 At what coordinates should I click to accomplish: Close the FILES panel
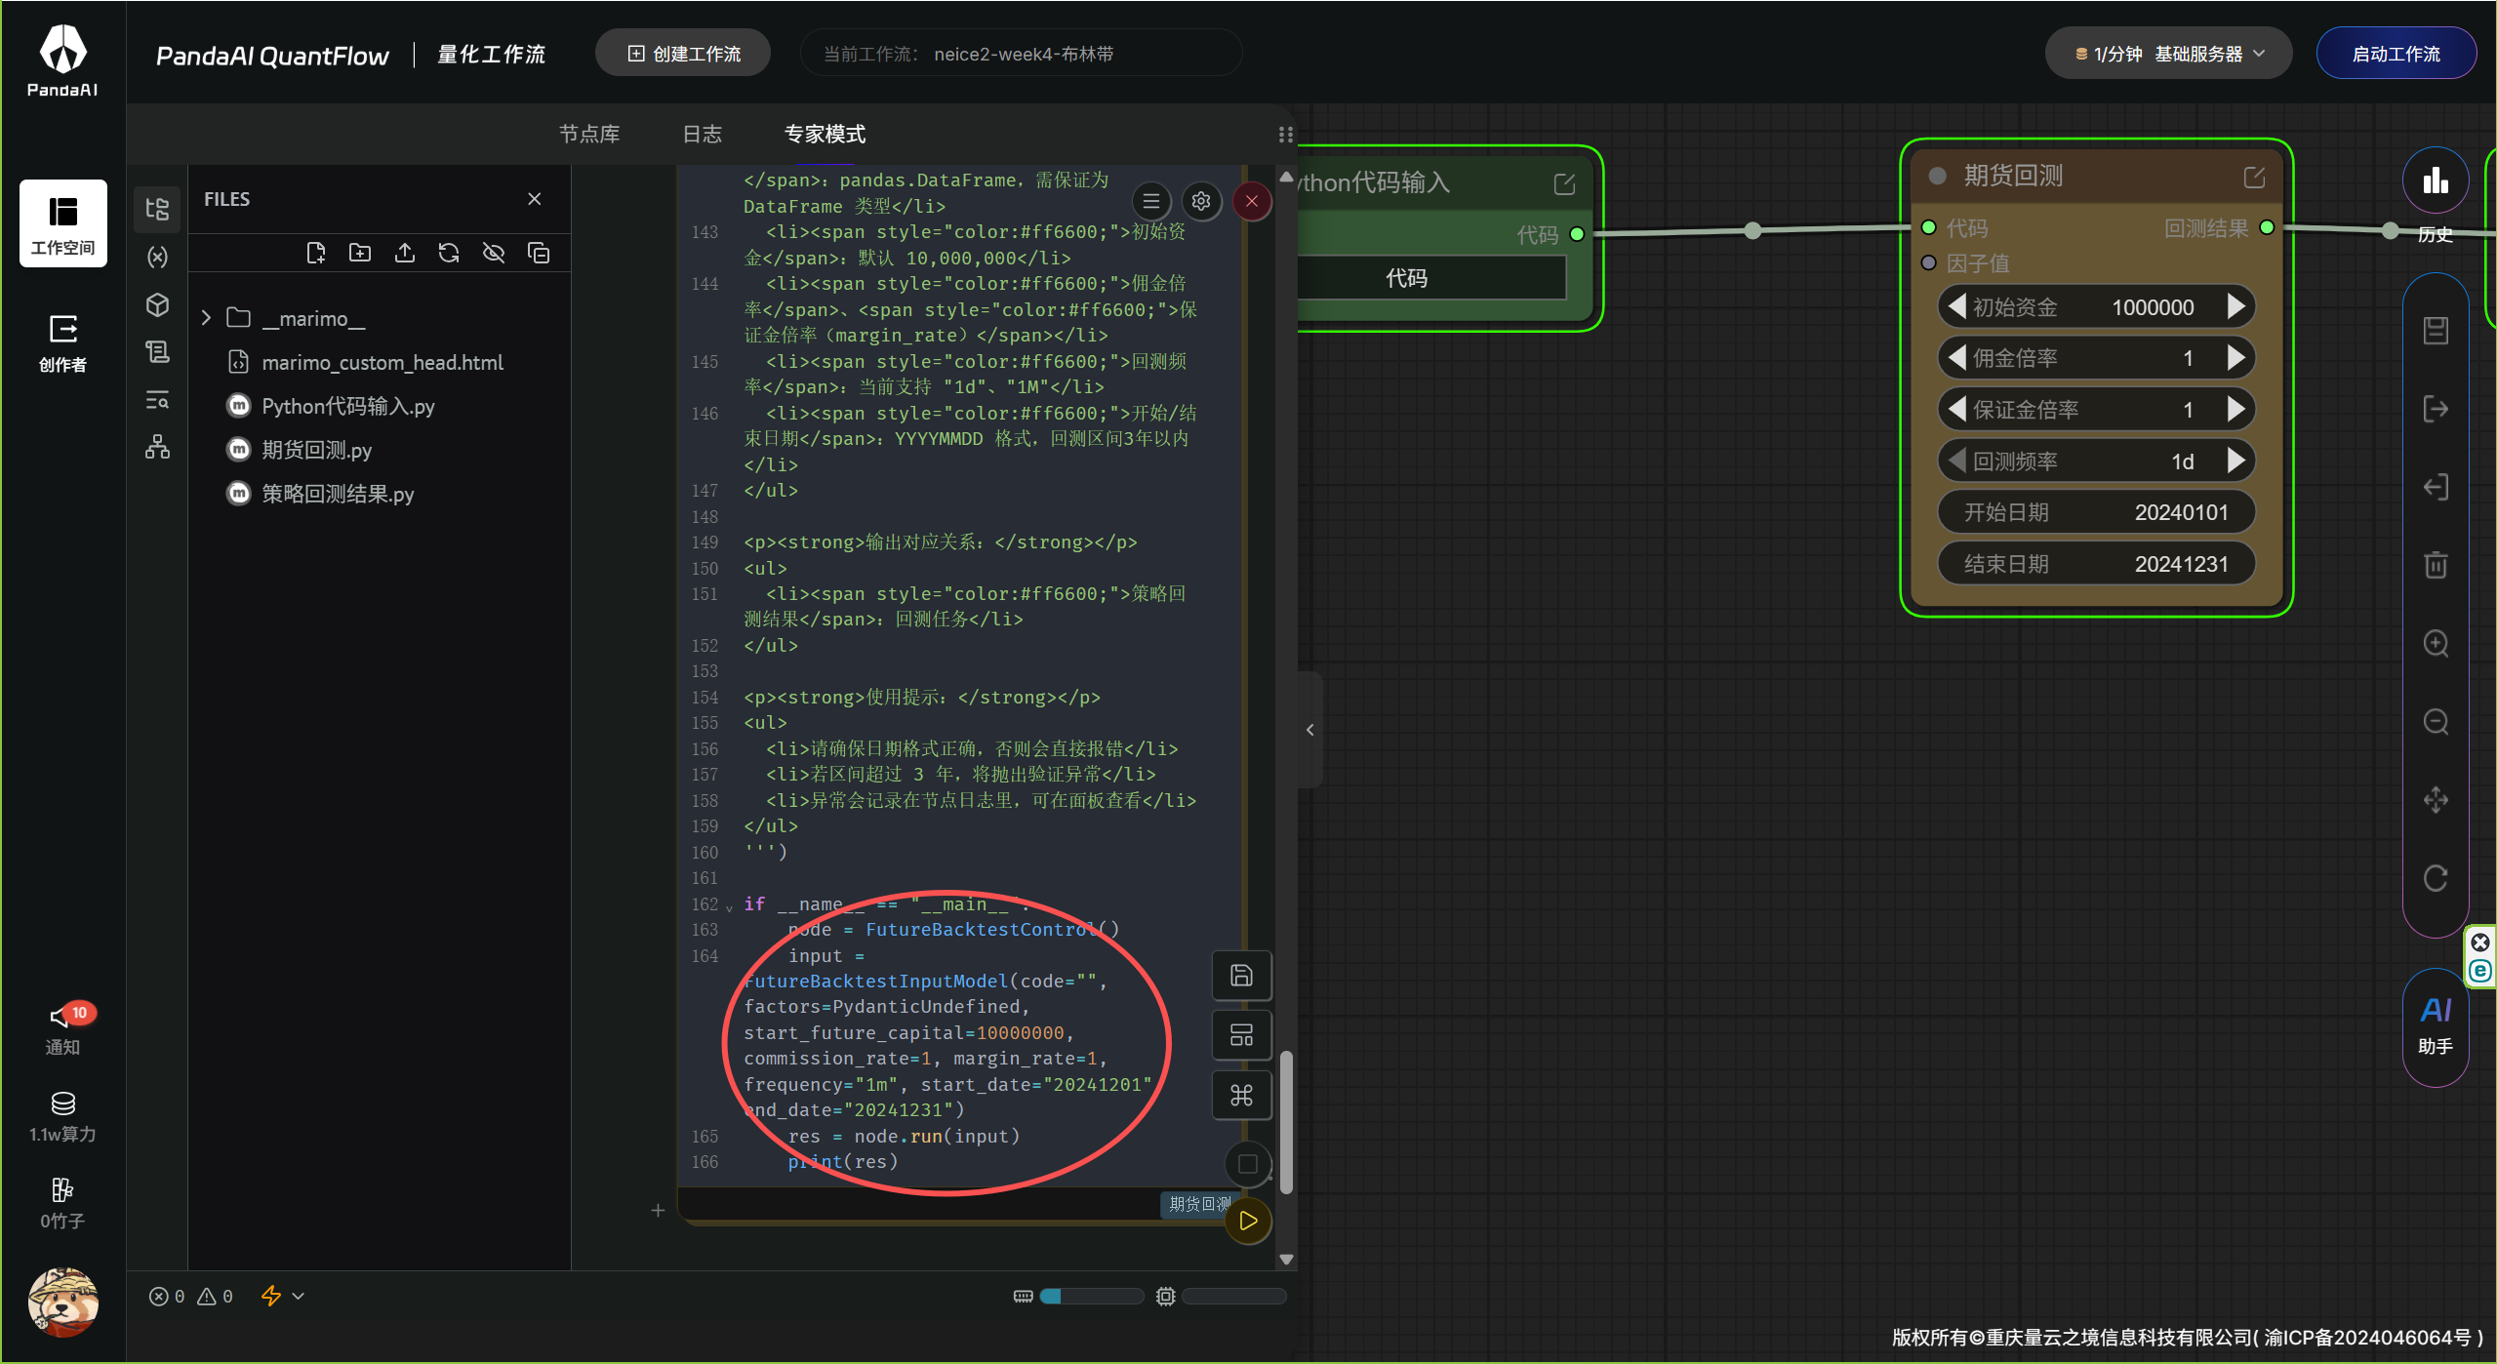click(535, 199)
